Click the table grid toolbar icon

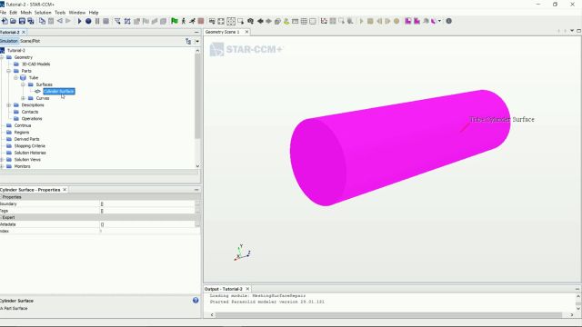304,21
